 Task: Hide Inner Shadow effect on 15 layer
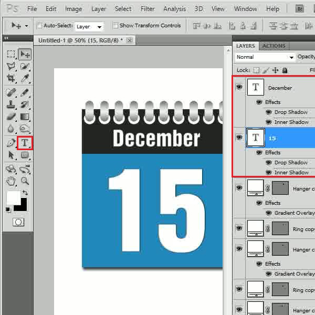(x=268, y=172)
